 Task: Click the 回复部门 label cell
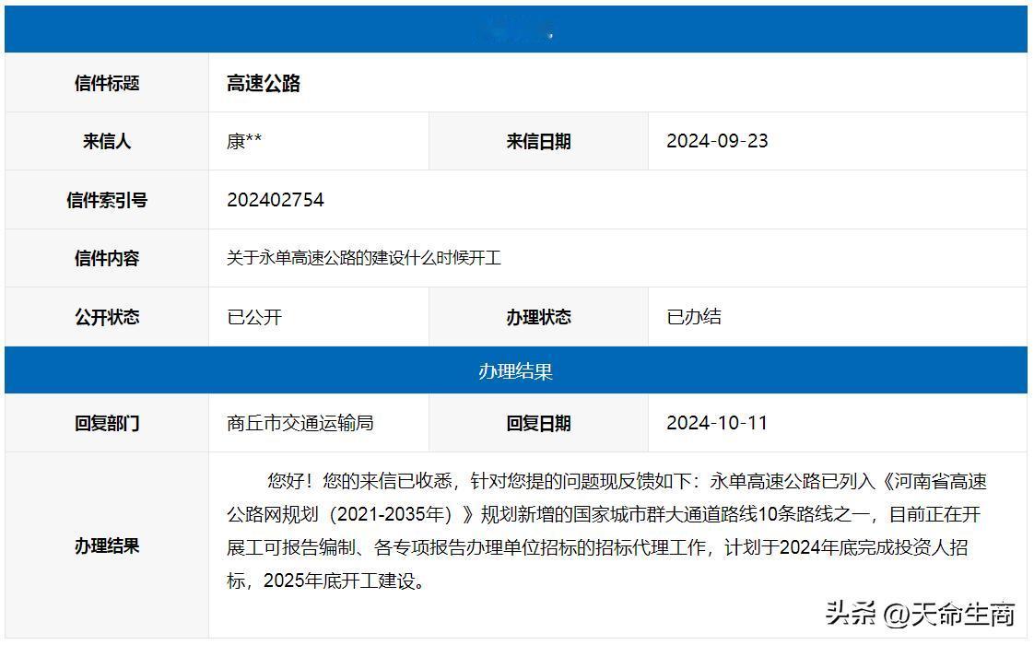click(x=107, y=424)
